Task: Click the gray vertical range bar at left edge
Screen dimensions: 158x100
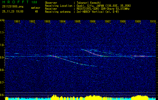Action: (x=5, y=58)
